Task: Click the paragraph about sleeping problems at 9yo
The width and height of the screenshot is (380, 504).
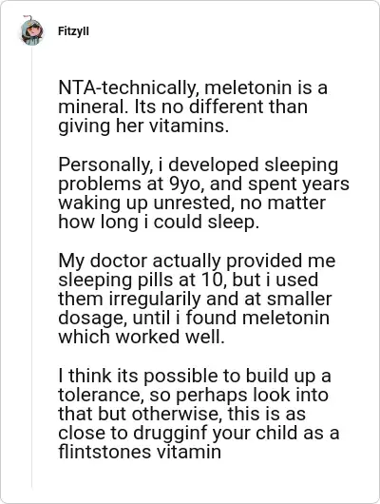Action: tap(203, 193)
